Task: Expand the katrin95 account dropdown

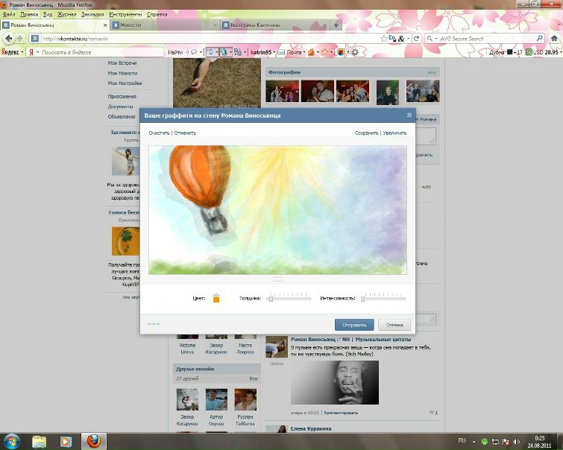Action: coord(274,52)
